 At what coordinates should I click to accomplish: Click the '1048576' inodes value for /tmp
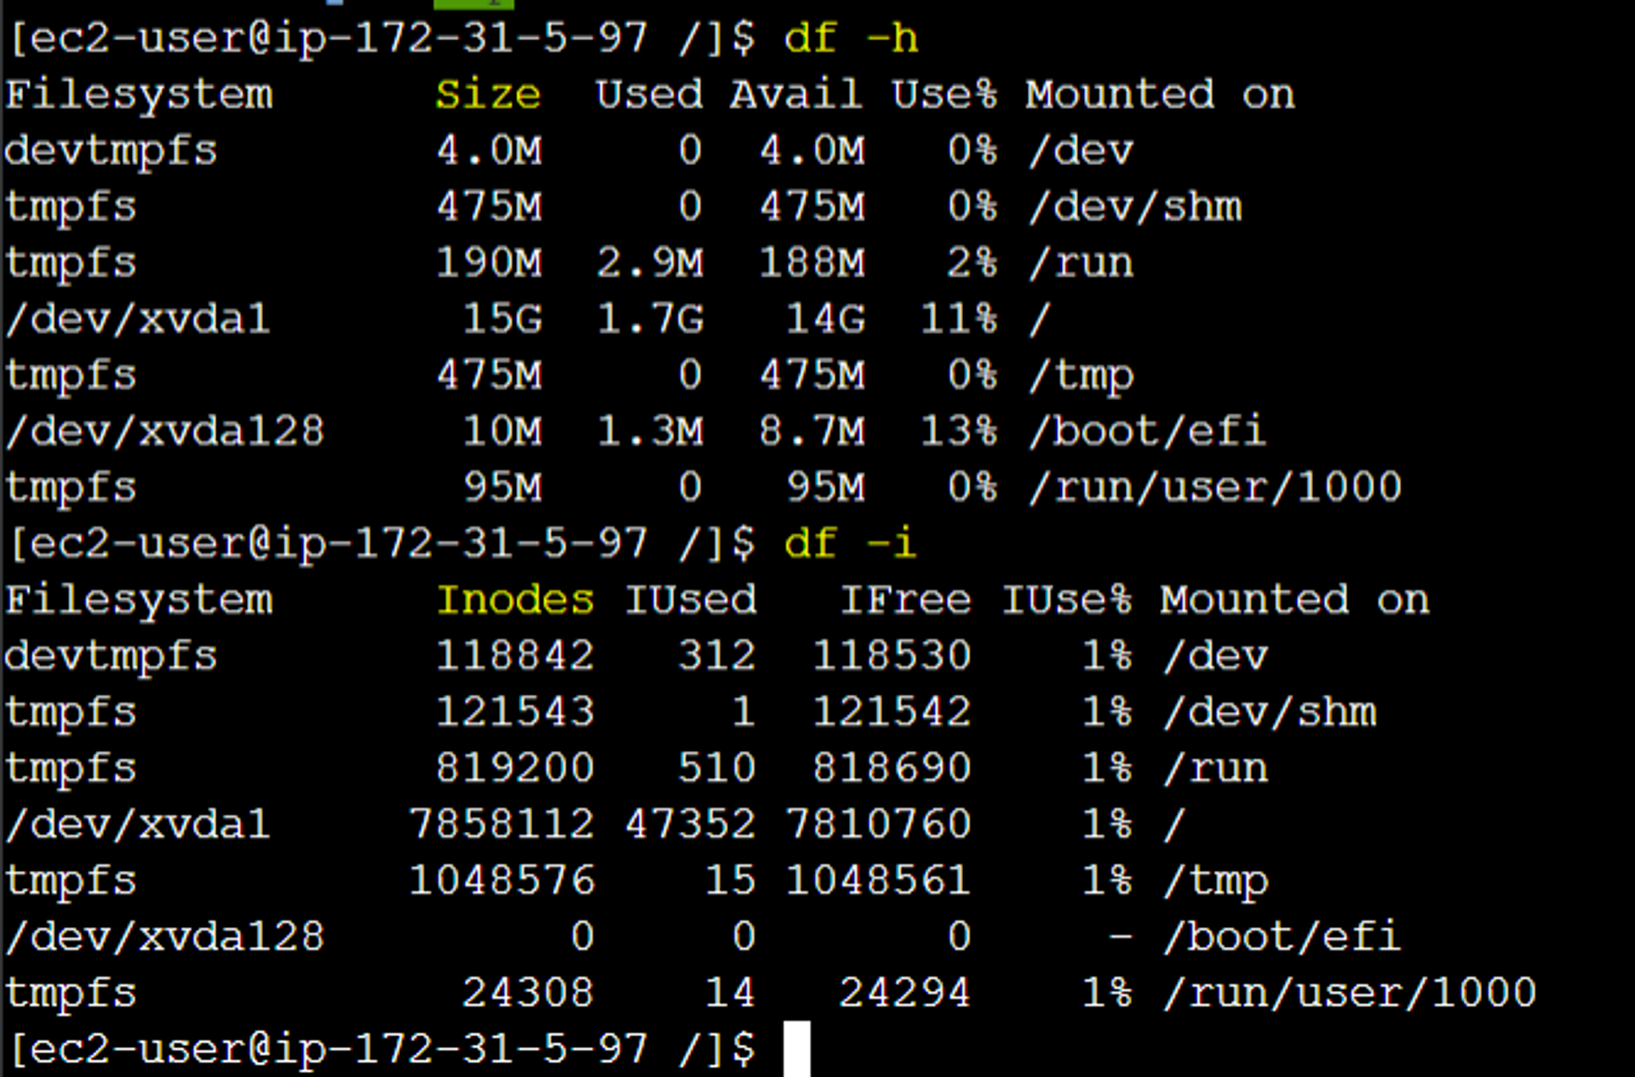(502, 880)
